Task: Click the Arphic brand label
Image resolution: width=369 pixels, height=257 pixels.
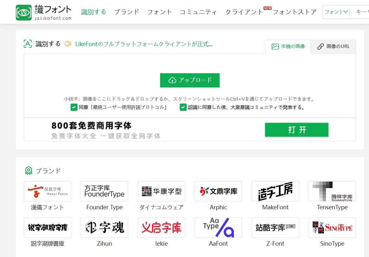Action: (x=218, y=207)
